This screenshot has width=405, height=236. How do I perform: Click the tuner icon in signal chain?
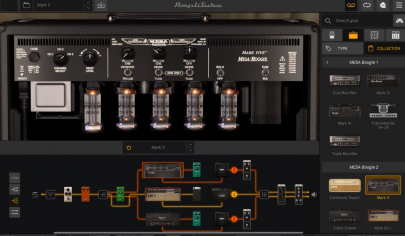[x=50, y=195]
